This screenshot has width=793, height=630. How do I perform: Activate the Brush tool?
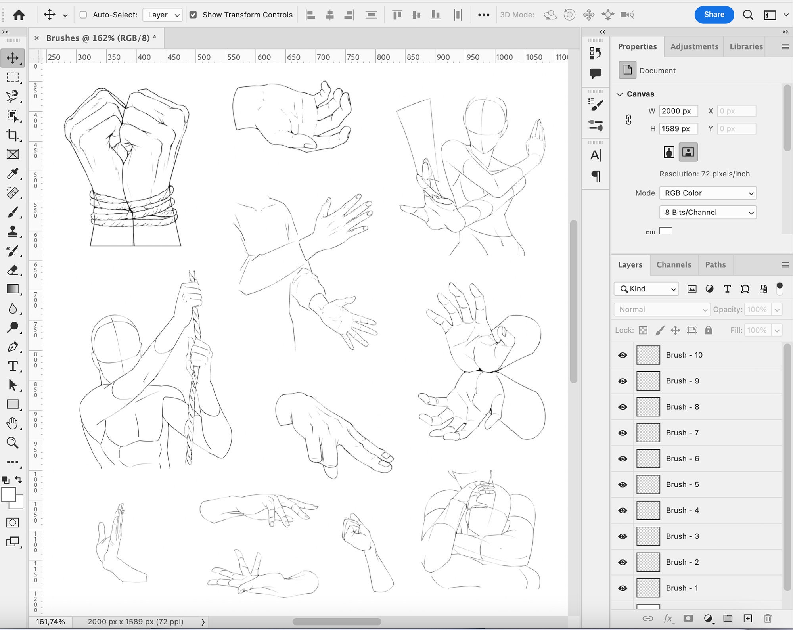13,212
